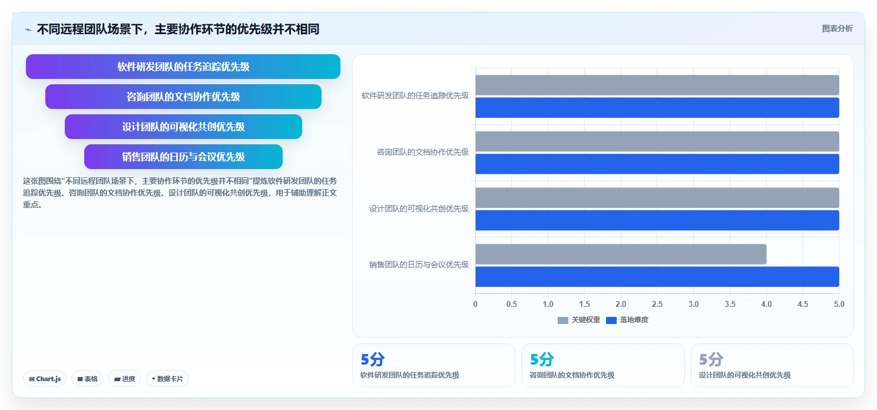Click gray bar for 设计团队的可视化共创优先级
The width and height of the screenshot is (877, 410).
[x=657, y=198]
